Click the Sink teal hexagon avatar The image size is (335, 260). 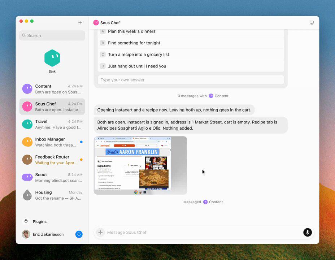click(52, 58)
